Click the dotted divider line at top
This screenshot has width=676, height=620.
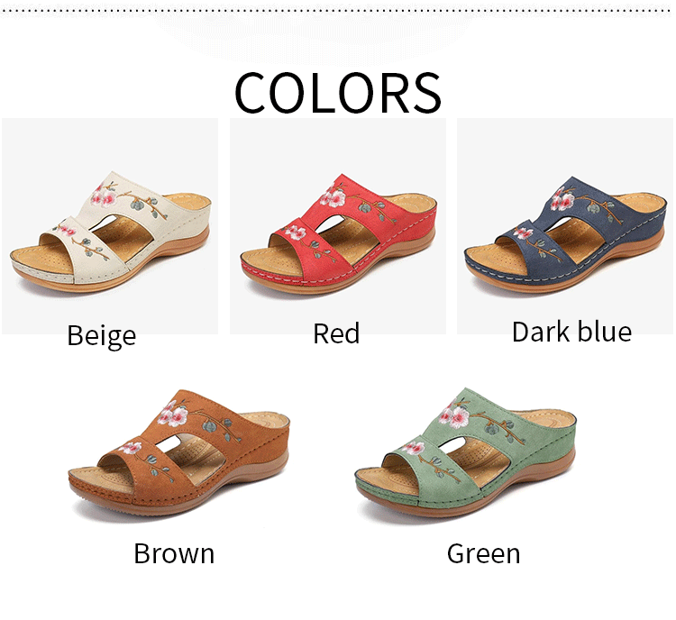click(338, 12)
